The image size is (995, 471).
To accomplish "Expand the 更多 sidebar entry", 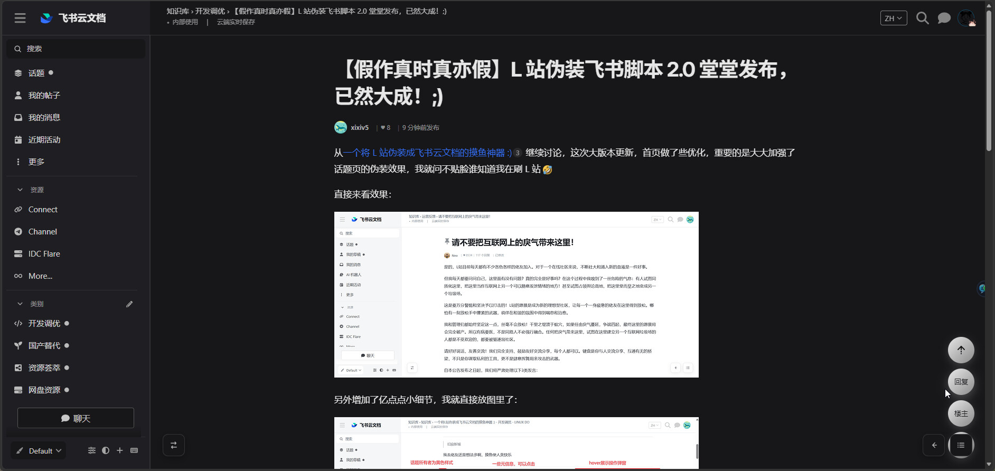I will 36,162.
